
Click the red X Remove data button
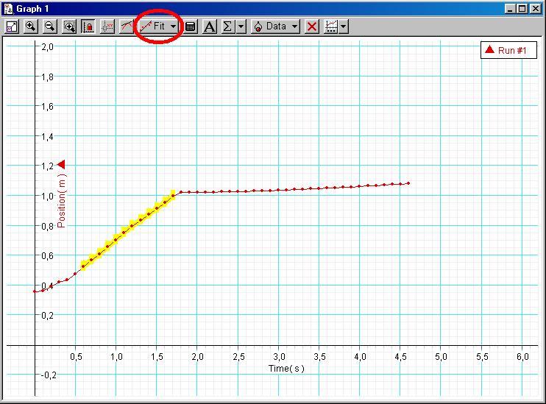click(312, 26)
